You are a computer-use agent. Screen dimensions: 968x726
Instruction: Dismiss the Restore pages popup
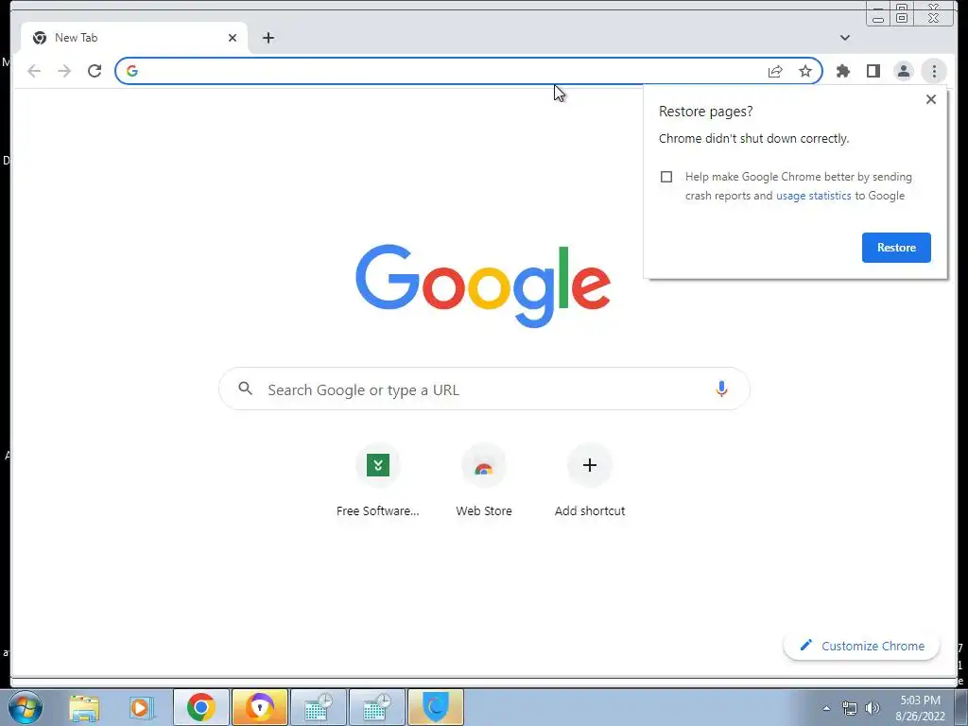point(931,99)
